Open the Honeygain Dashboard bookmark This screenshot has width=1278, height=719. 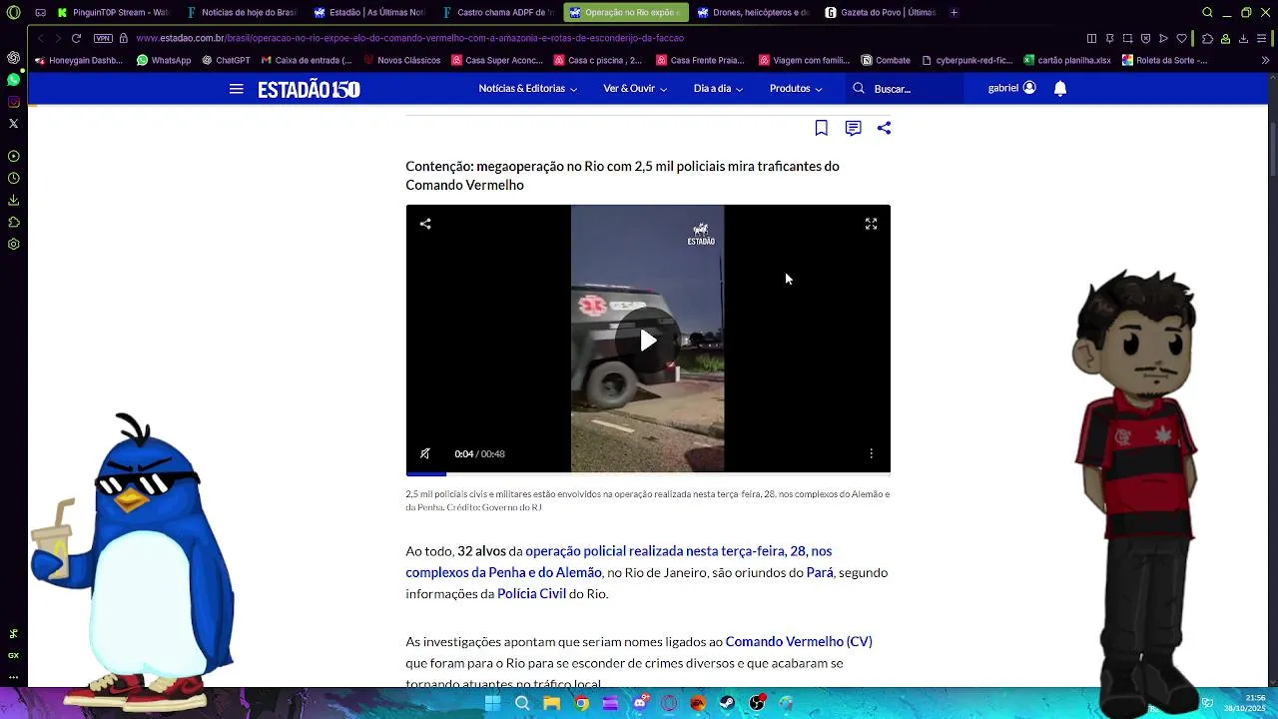(x=78, y=60)
